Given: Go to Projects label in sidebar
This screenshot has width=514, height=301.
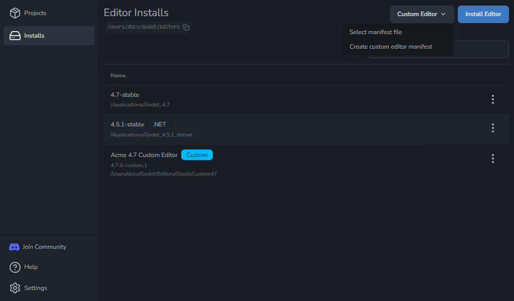Looking at the screenshot, I should [35, 13].
